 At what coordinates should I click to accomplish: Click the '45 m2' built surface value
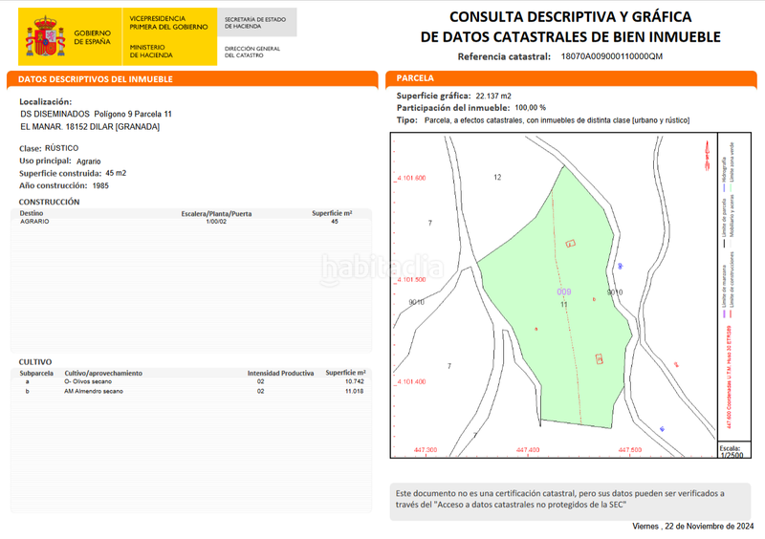tap(116, 173)
